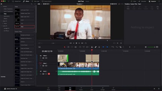Add a blue Marker from the toolbar
Viewport: 162px width, 91px height.
[x=107, y=47]
